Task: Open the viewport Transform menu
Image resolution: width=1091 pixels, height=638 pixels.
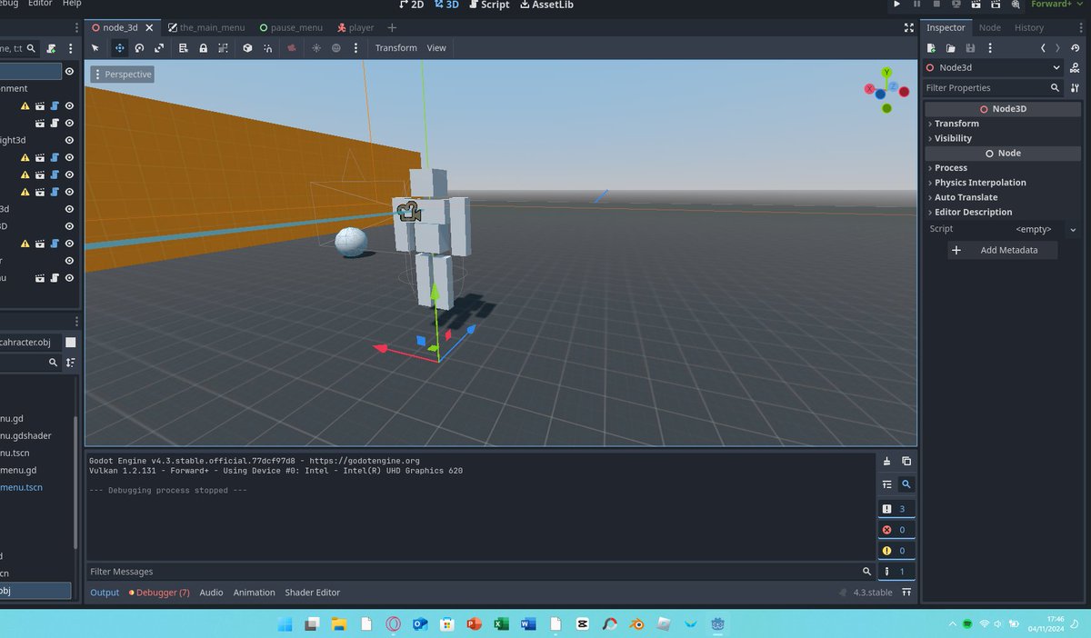Action: click(x=396, y=48)
